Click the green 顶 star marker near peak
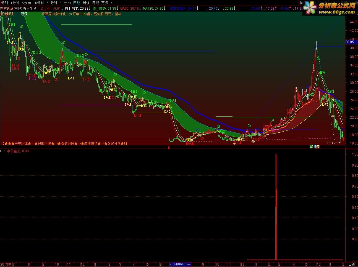The image size is (358, 267). (x=322, y=73)
